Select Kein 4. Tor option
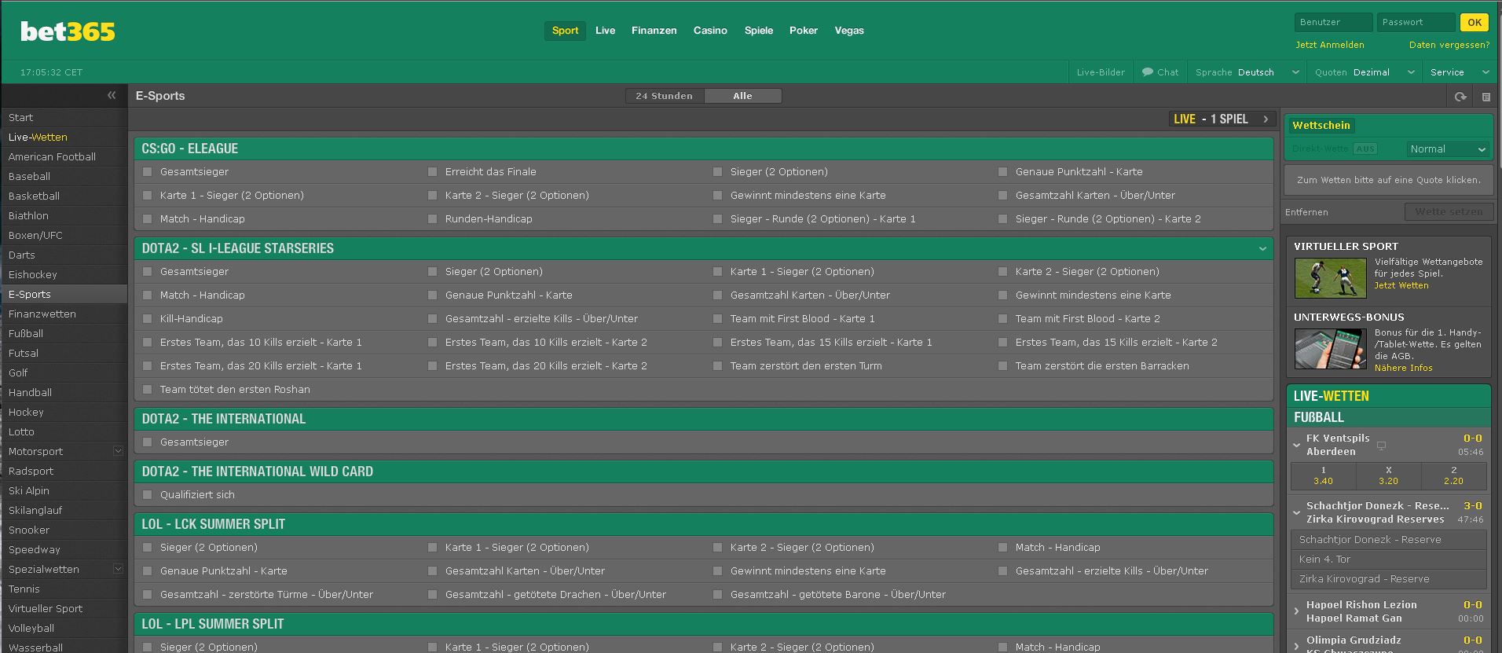Screen dimensions: 1502x653 coord(1389,559)
